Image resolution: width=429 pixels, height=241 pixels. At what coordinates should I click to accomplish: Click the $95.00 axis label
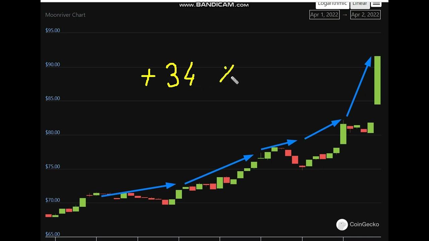click(x=53, y=30)
